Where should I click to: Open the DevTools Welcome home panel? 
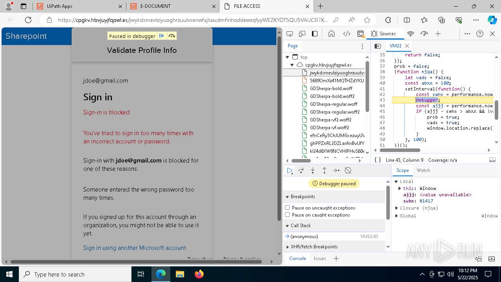tap(332, 34)
